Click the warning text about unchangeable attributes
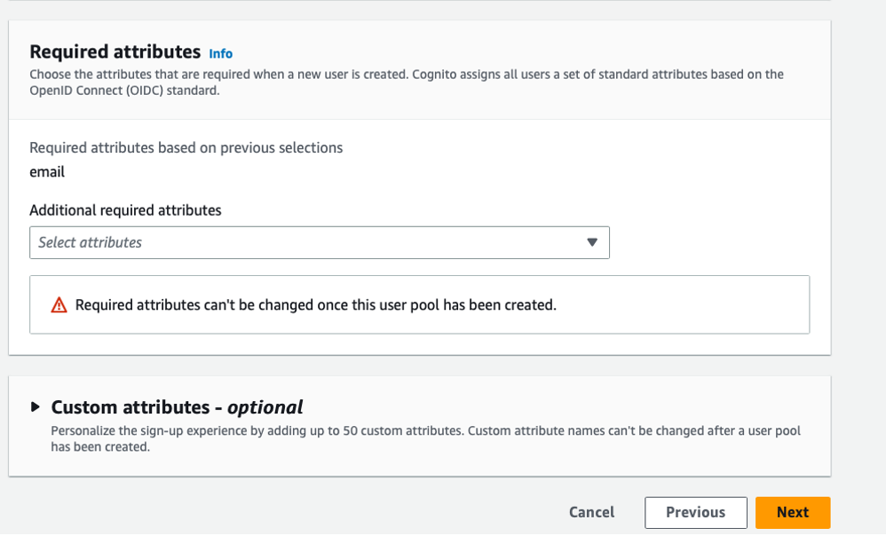Screen dimensions: 886x536 click(x=316, y=305)
